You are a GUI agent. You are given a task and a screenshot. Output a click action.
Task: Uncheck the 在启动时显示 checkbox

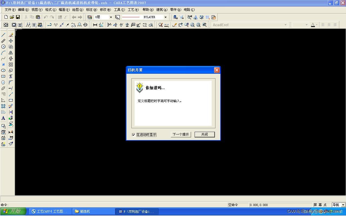[134, 134]
